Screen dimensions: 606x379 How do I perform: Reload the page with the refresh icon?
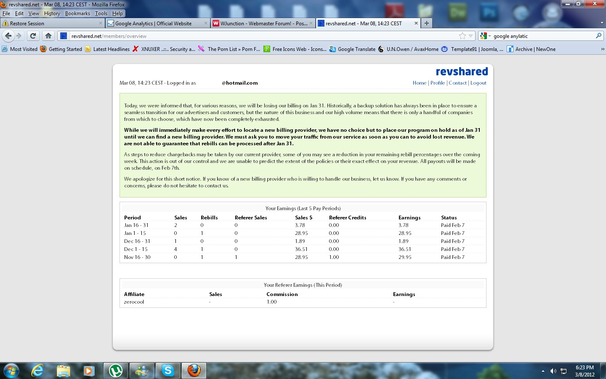[x=33, y=36]
